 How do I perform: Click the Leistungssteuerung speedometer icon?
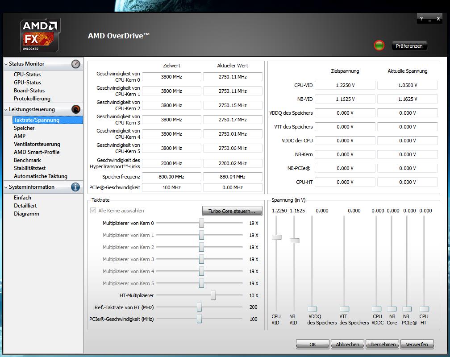pyautogui.click(x=76, y=109)
